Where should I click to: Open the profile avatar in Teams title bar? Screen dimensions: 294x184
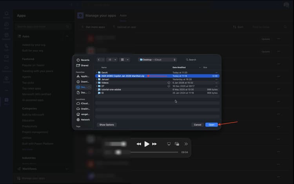286,5
